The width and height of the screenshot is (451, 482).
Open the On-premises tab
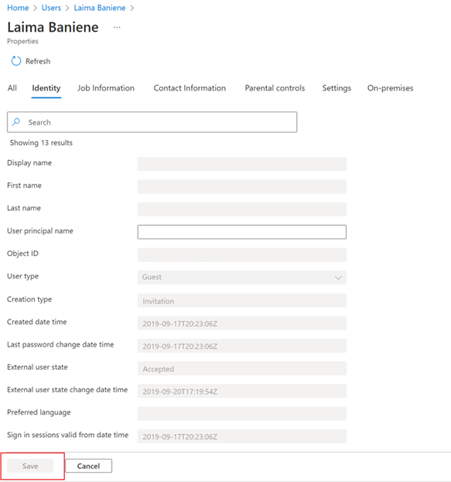(390, 88)
